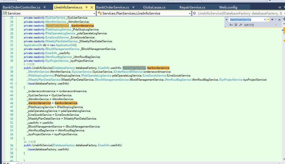Open the Web.config tab

[x=228, y=7]
